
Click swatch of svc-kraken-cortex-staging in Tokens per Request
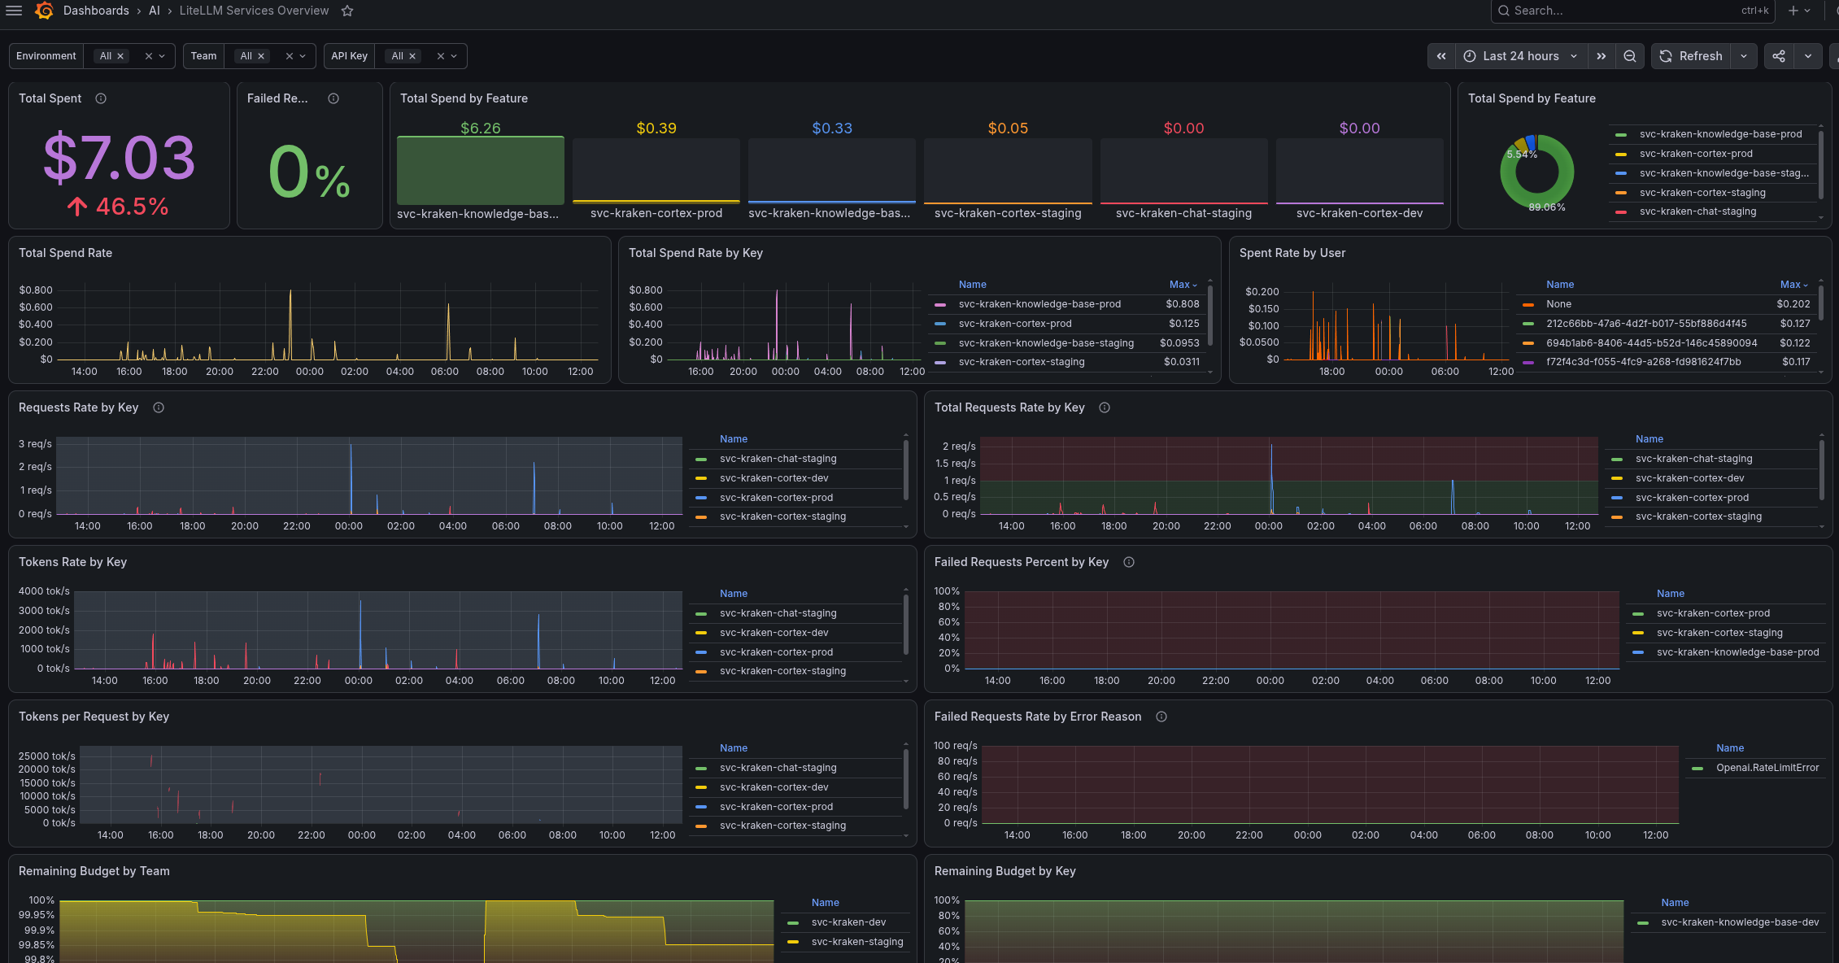[700, 826]
